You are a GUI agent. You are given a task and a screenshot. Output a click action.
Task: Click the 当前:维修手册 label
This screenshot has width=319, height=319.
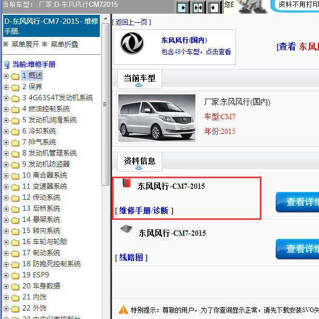(x=34, y=64)
